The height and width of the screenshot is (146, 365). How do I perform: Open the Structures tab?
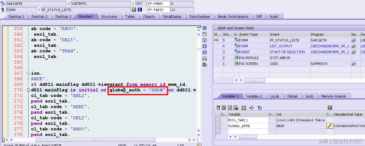(109, 16)
